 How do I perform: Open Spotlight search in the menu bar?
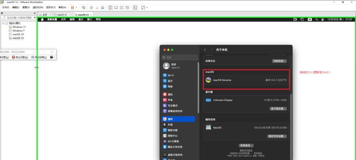[x=317, y=20]
